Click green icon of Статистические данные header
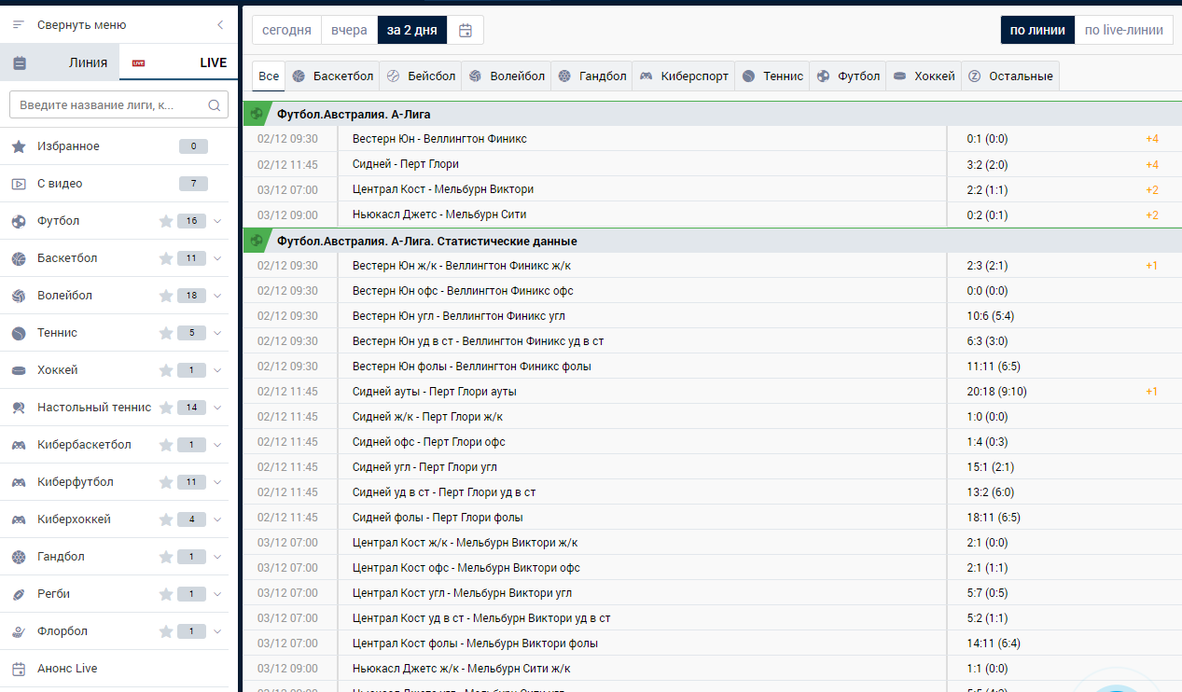The image size is (1182, 692). point(256,241)
